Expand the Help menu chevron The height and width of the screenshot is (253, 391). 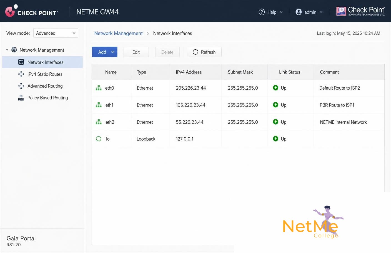(x=281, y=12)
